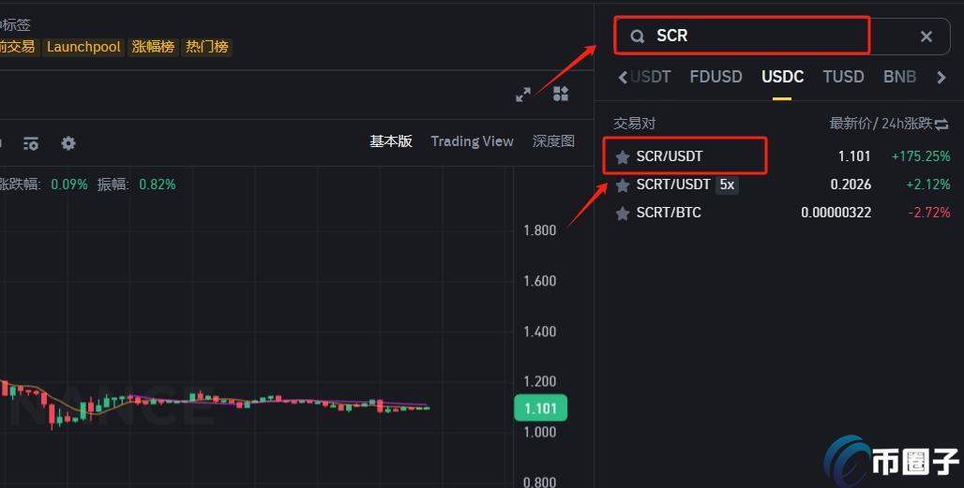The height and width of the screenshot is (488, 964).
Task: Open chart settings gear icon
Action: click(x=68, y=143)
